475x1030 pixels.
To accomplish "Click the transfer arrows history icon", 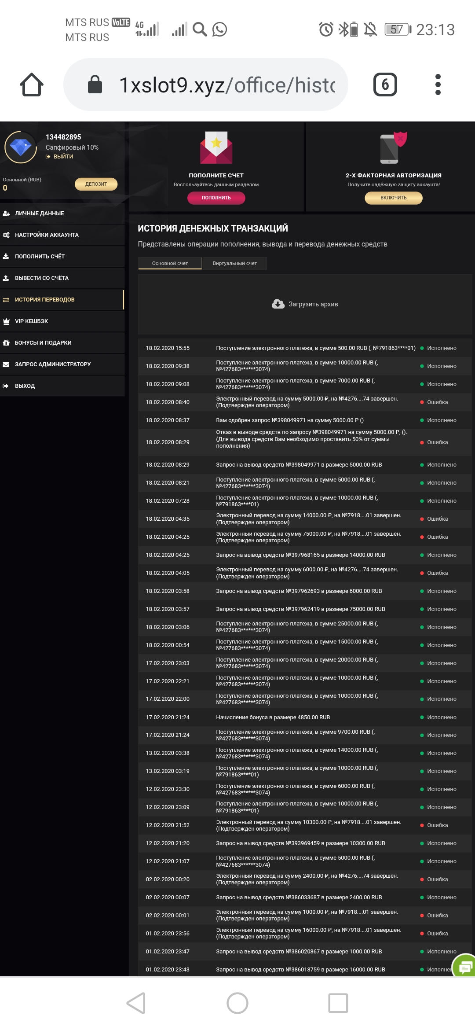I will coord(6,299).
